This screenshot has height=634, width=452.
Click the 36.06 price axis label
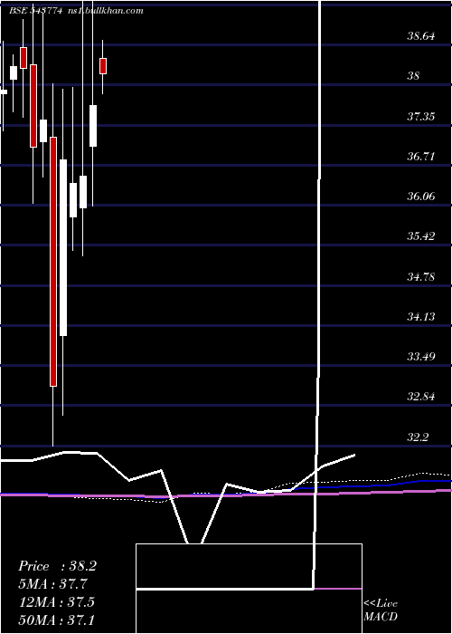pos(421,197)
